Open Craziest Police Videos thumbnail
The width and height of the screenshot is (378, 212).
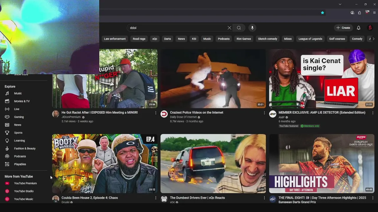pyautogui.click(x=213, y=78)
